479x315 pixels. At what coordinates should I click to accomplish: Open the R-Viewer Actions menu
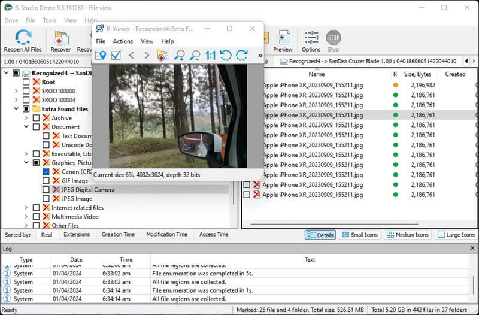click(x=123, y=41)
